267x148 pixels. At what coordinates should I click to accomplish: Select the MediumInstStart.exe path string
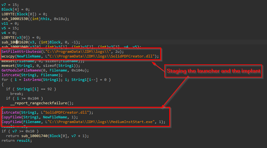click(x=100, y=122)
